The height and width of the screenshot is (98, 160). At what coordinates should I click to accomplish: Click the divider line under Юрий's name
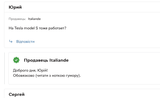(82, 12)
